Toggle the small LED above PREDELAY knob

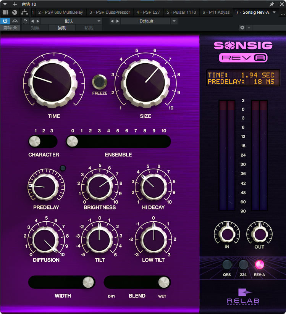63,168
